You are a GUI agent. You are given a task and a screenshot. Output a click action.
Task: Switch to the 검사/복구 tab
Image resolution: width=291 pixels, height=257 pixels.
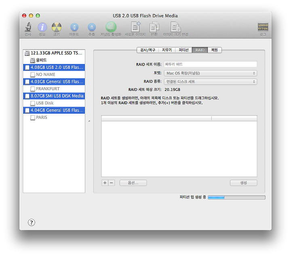[x=148, y=50]
